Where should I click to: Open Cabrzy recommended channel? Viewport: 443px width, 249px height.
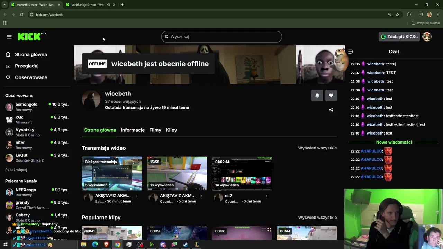click(x=37, y=218)
